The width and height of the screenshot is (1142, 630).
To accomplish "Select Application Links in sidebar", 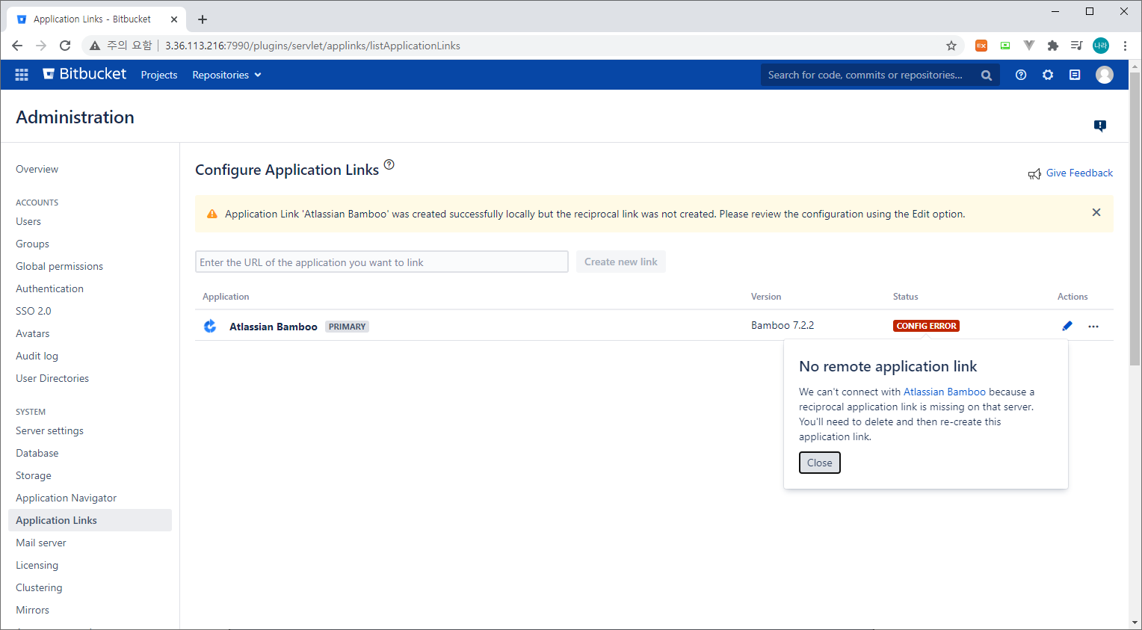I will tap(90, 520).
